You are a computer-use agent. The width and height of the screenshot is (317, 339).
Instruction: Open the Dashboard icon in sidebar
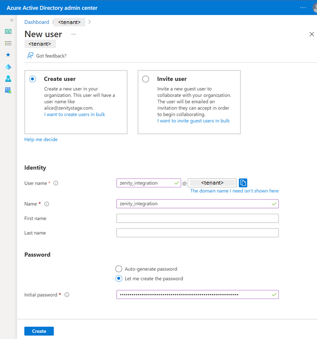pos(8,32)
